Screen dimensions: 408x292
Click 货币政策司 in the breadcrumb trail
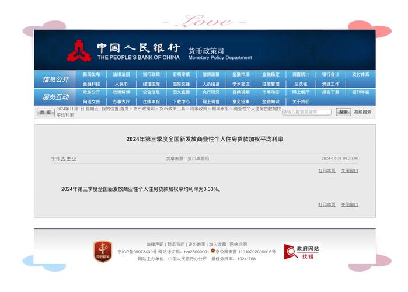pos(144,109)
